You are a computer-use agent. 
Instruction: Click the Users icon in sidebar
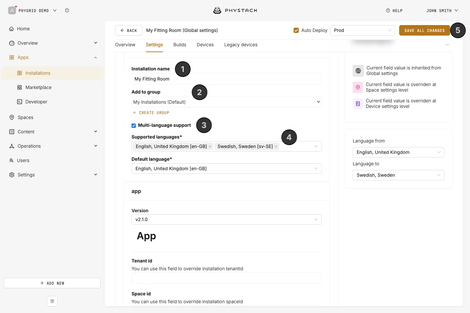tap(11, 160)
